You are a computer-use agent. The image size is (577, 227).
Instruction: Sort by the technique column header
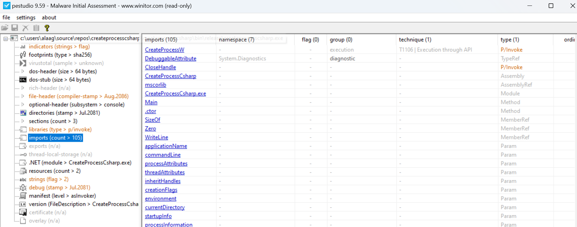click(415, 40)
